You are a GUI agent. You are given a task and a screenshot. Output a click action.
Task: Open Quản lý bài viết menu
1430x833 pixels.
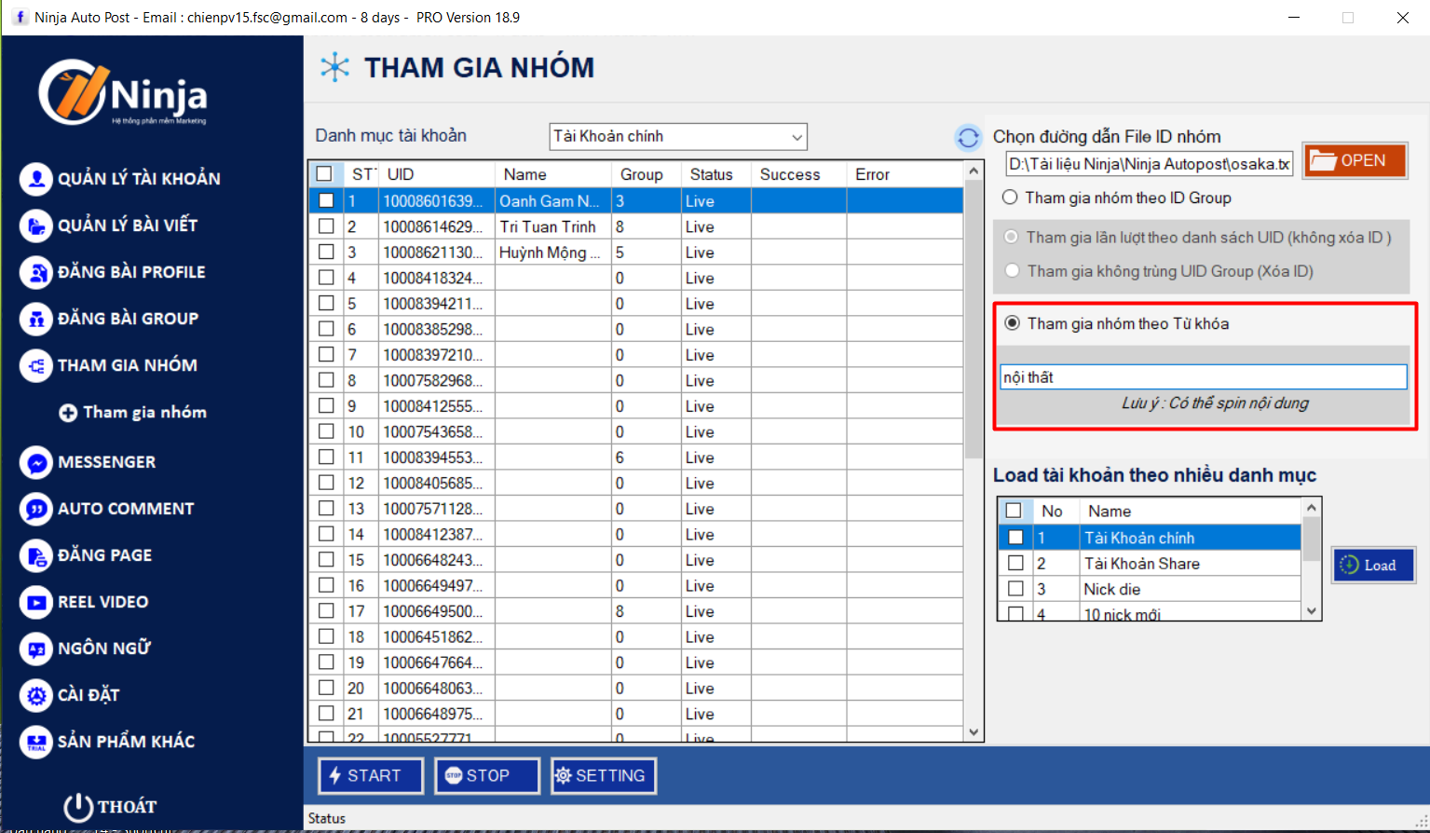128,225
